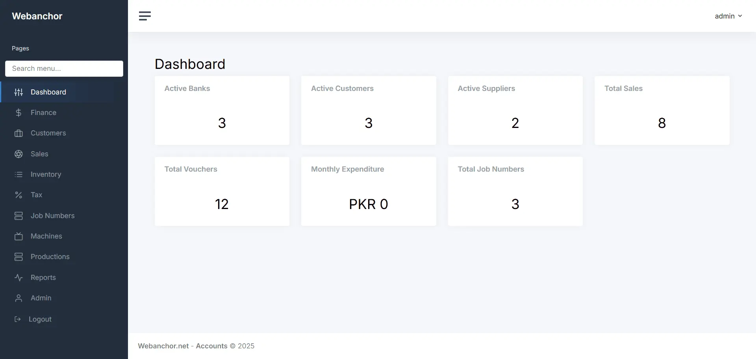Open Customers via the briefcase icon
Viewport: 756px width, 359px height.
pos(19,133)
